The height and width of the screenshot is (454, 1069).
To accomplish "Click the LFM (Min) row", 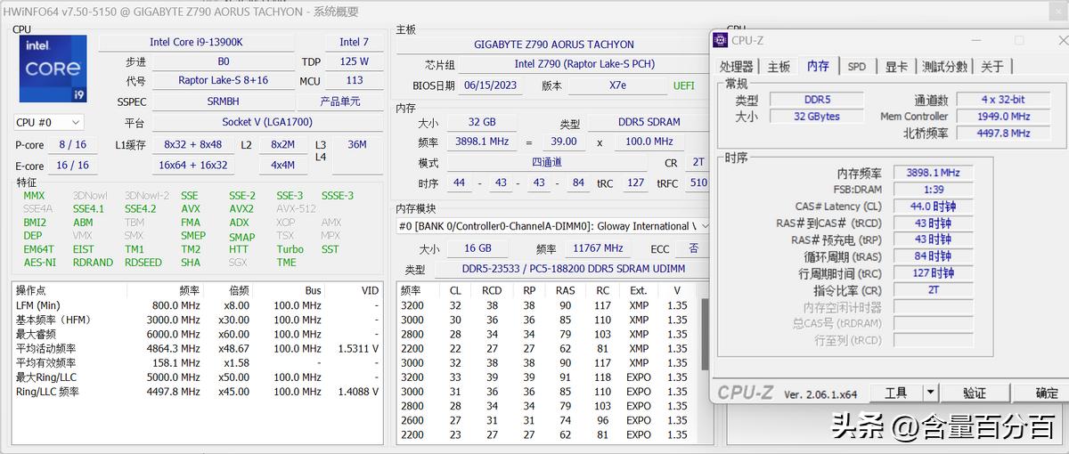I will pyautogui.click(x=198, y=305).
